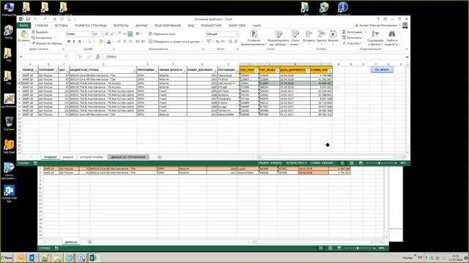The width and height of the screenshot is (469, 263).
Task: Add a new sheet in the front window
Action: point(160,157)
